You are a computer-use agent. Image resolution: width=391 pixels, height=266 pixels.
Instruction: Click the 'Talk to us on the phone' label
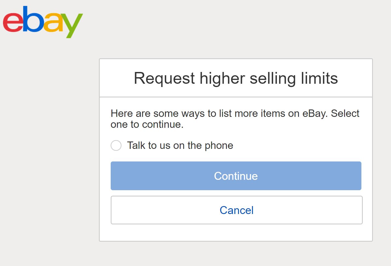[x=180, y=146]
